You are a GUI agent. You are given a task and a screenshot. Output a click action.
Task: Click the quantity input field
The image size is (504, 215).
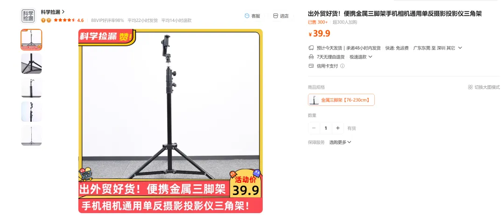pos(326,128)
